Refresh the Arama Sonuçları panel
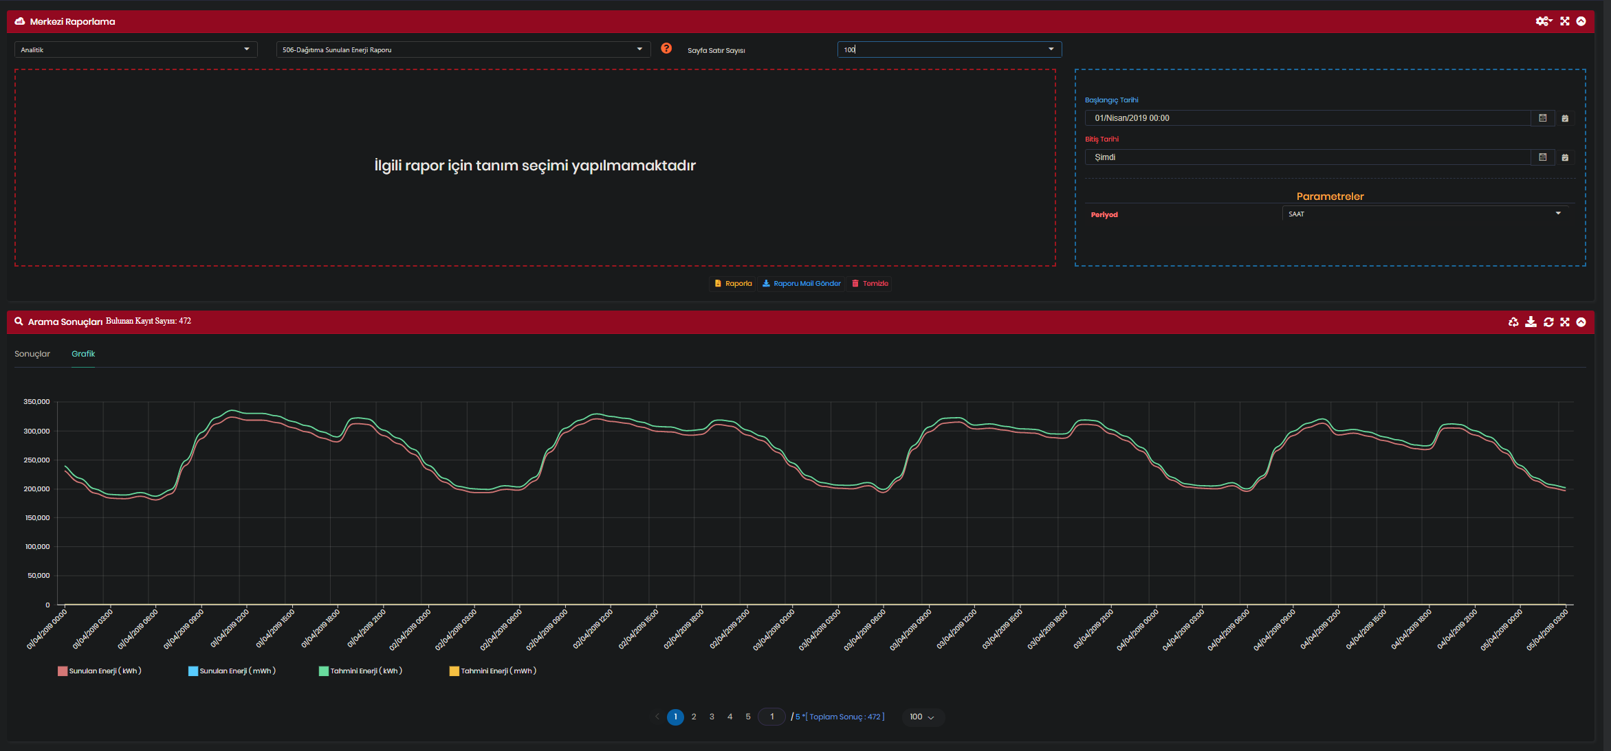Screen dimensions: 1611x751 (x=1548, y=322)
